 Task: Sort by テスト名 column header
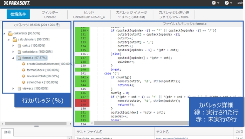pos(163,132)
